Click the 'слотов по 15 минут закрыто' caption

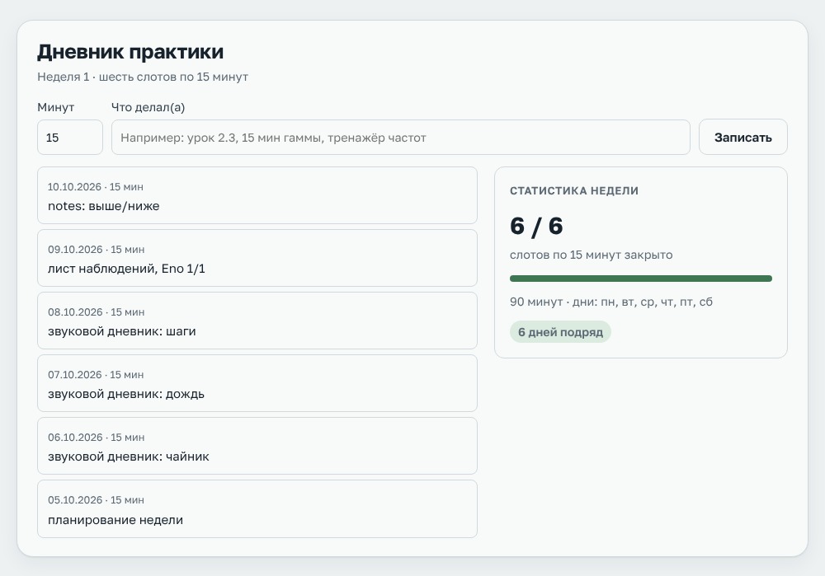591,255
